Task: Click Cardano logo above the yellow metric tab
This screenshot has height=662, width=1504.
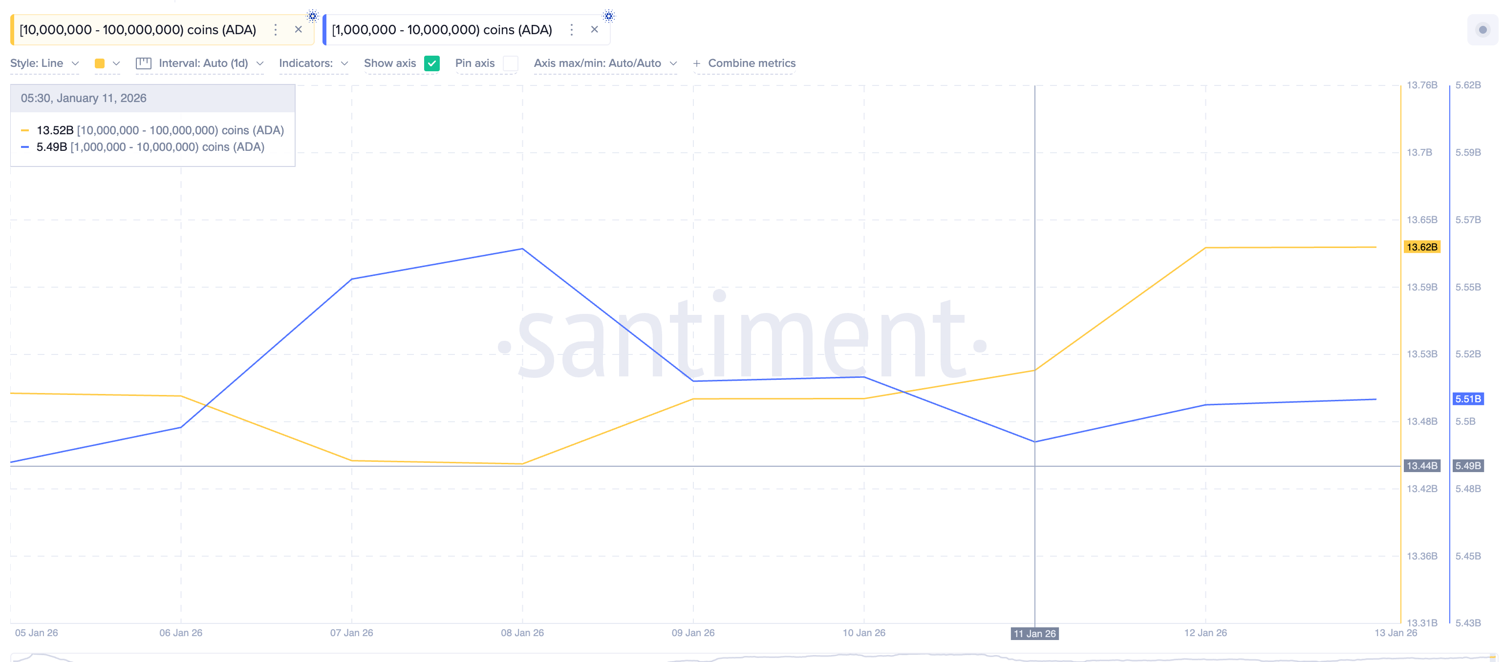Action: click(x=312, y=16)
